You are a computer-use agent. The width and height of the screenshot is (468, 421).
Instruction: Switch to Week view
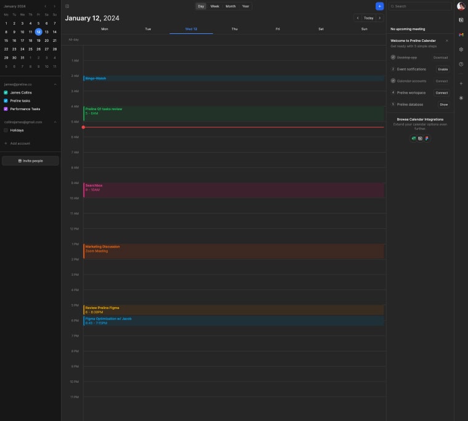pyautogui.click(x=214, y=6)
